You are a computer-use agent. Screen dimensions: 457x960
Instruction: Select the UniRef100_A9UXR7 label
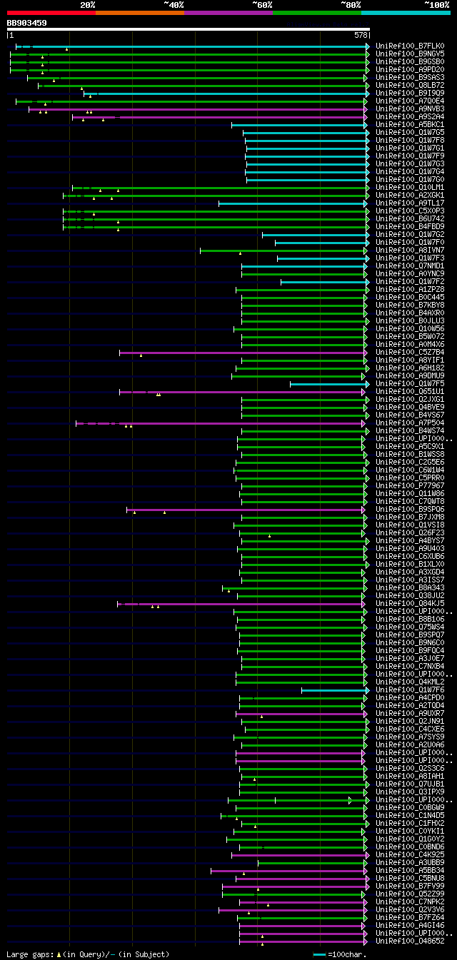[x=410, y=714]
